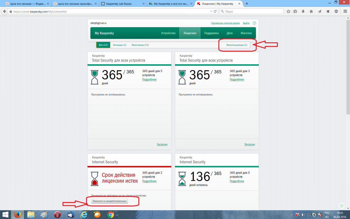Image resolution: width=350 pixels, height=219 pixels.
Task: Launch Opera from the taskbar
Action: coord(57,215)
